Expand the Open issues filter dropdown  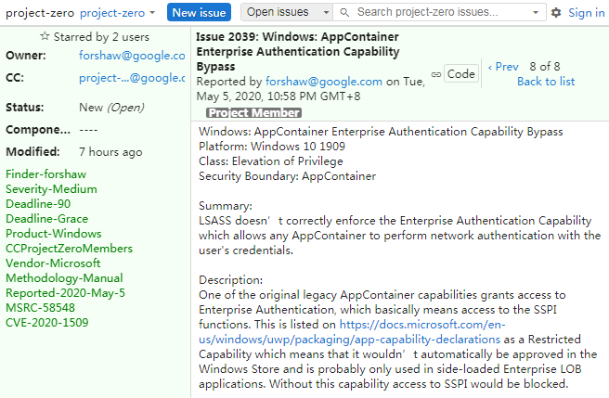click(287, 13)
